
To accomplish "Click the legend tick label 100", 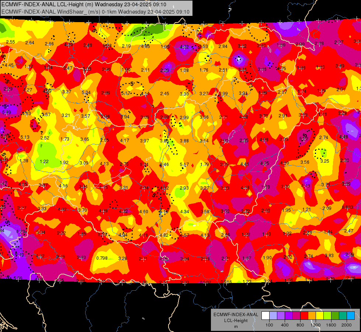I will [269, 325].
